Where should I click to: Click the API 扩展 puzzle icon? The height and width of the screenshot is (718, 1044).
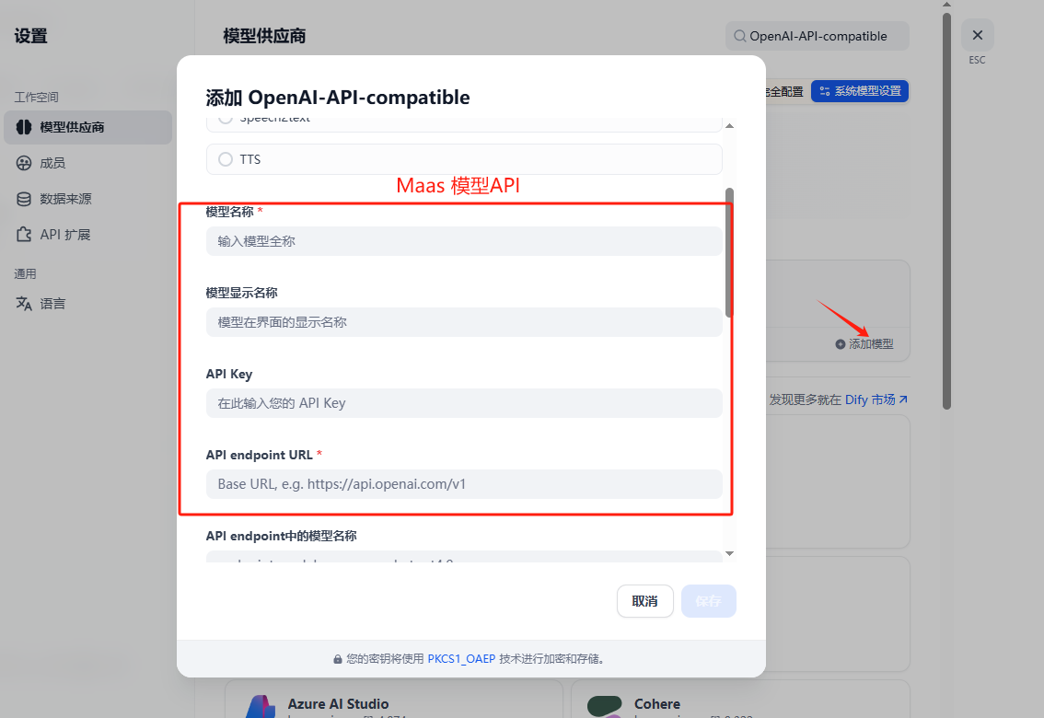24,235
